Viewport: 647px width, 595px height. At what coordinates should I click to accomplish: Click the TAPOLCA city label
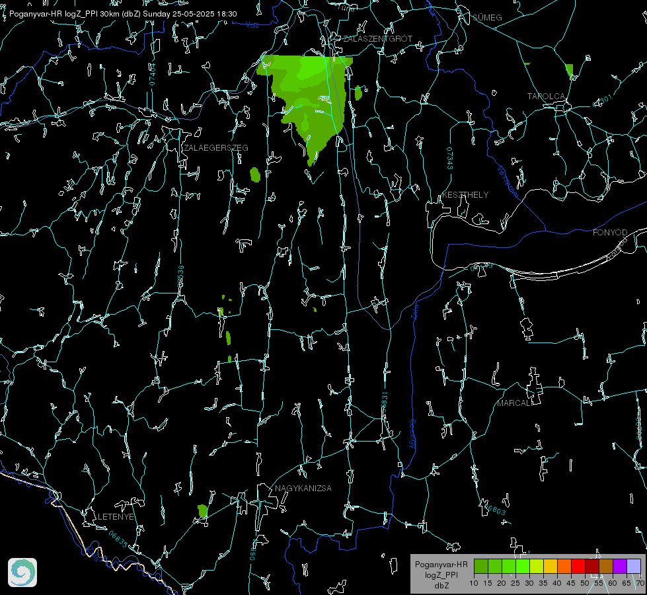(x=546, y=97)
